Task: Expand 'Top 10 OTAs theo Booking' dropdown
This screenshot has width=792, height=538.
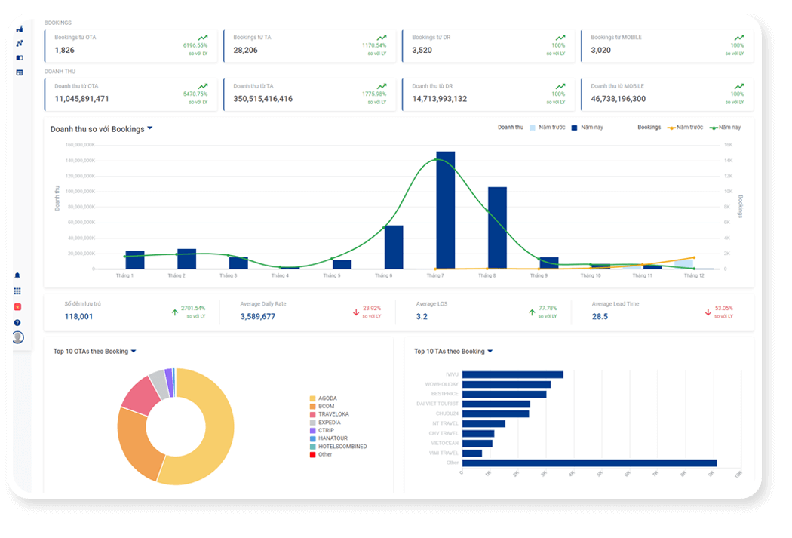Action: click(x=134, y=351)
